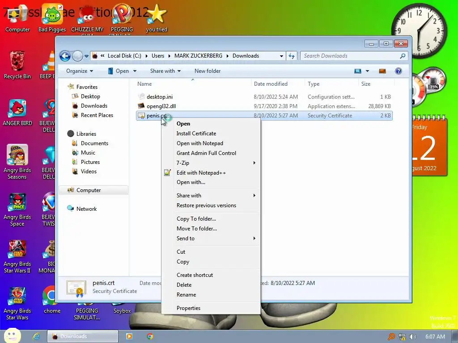Viewport: 458px width, 343px height.
Task: Choose Edit with Notepad++
Action: (211, 173)
